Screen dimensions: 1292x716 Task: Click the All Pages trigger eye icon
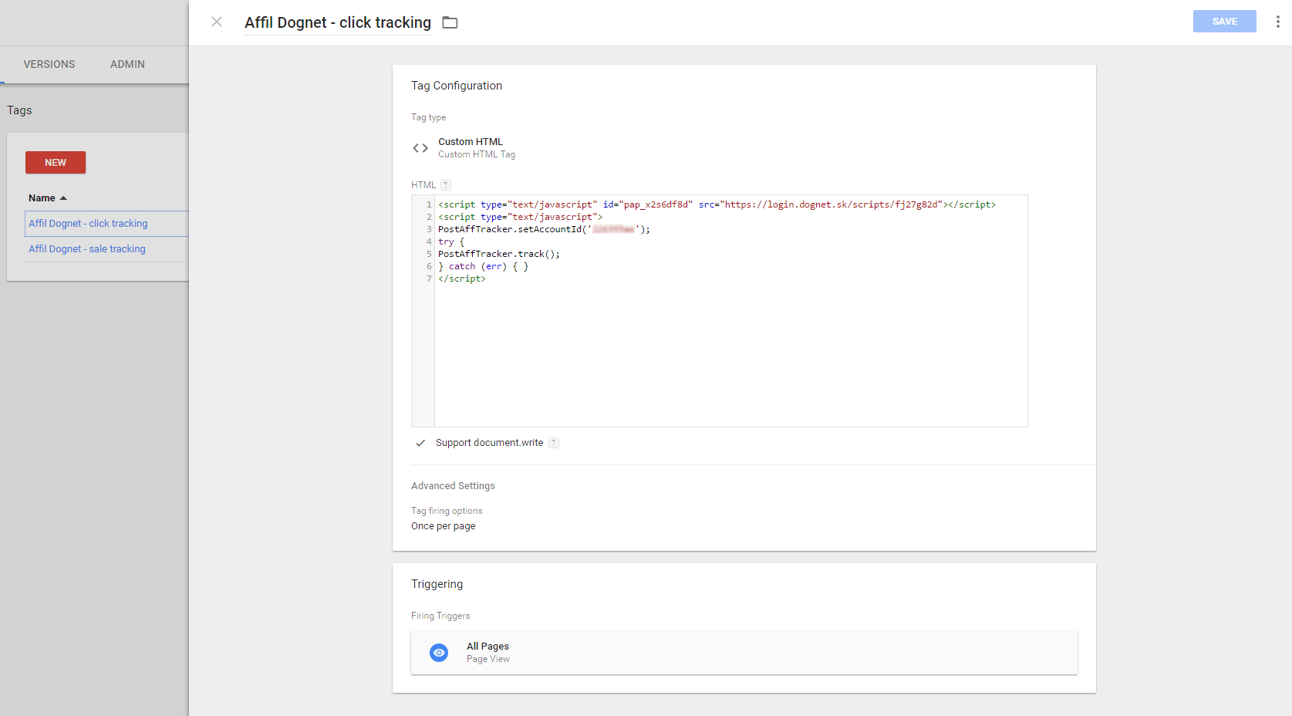click(x=439, y=653)
